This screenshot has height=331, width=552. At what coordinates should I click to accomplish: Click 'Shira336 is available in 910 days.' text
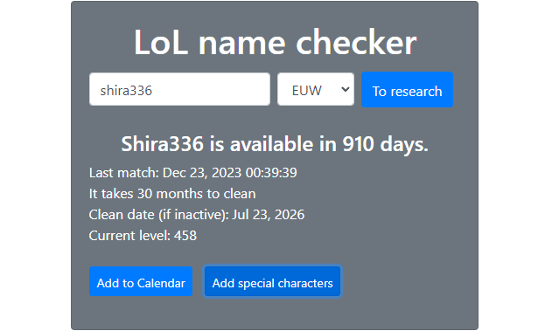(275, 144)
